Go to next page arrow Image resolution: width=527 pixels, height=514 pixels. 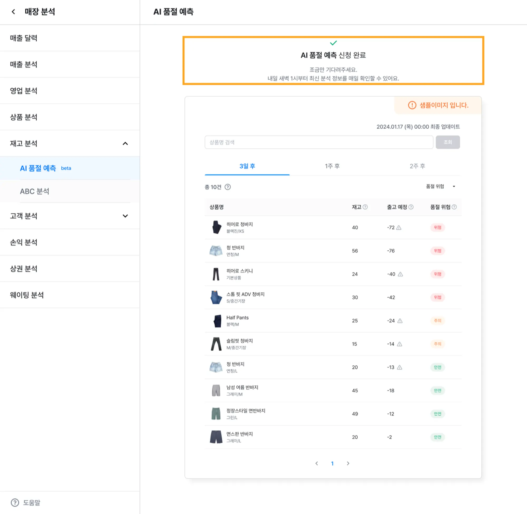point(348,463)
